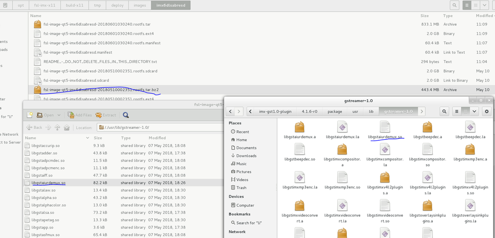This screenshot has width=495, height=238.
Task: Sort main list by Type column
Action: tap(447, 15)
